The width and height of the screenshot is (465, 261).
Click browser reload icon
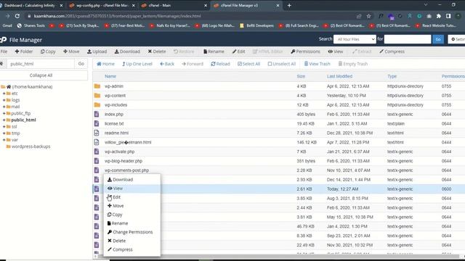pyautogui.click(x=17, y=16)
